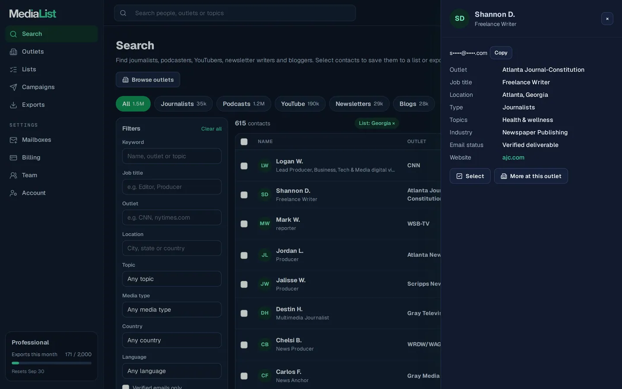This screenshot has width=622, height=389.
Task: Navigate to Campaigns
Action: click(x=51, y=87)
